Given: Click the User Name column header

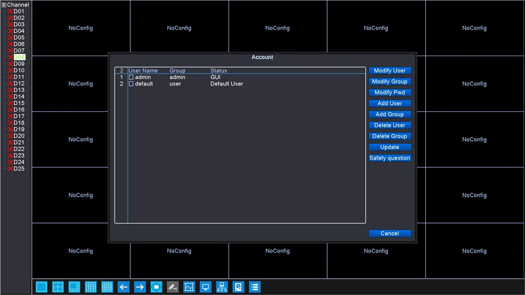Looking at the screenshot, I should 143,71.
